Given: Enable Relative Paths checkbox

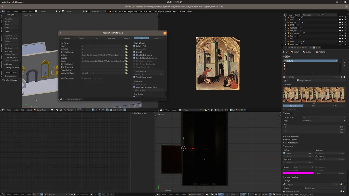Looking at the screenshot, I should click(134, 46).
